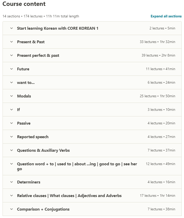Expand the Present & Past section chevron
This screenshot has height=218, width=184.
point(12,42)
